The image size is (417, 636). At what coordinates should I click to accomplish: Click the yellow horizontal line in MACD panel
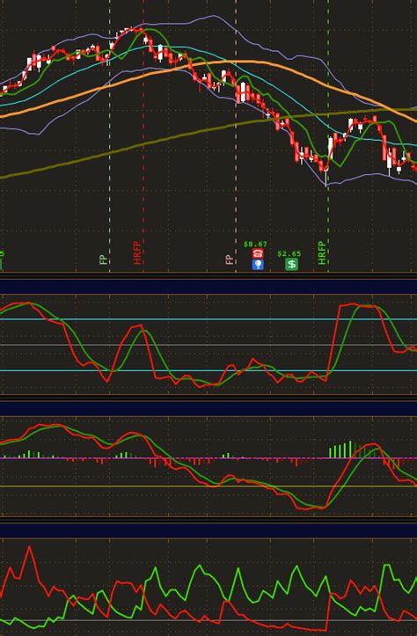208,486
